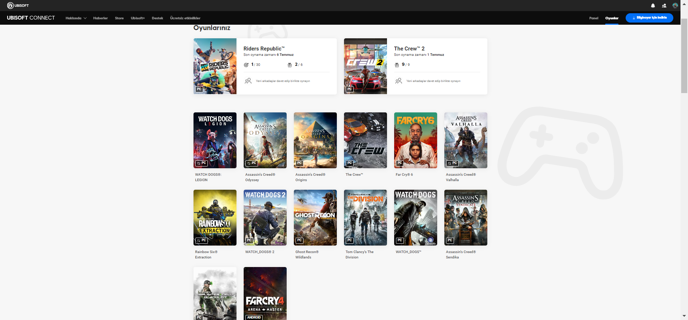Image resolution: width=688 pixels, height=320 pixels.
Task: Open the notifications bell
Action: 653,5
